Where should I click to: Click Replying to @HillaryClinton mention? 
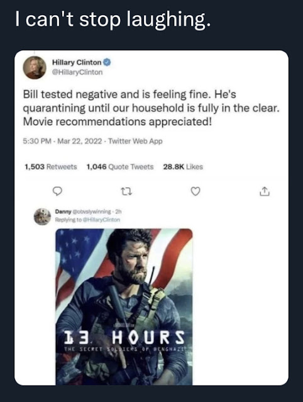click(87, 220)
